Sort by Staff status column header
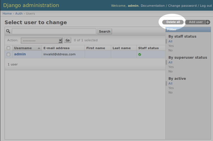 click(148, 48)
